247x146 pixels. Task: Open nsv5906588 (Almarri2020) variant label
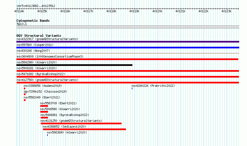click(x=60, y=109)
